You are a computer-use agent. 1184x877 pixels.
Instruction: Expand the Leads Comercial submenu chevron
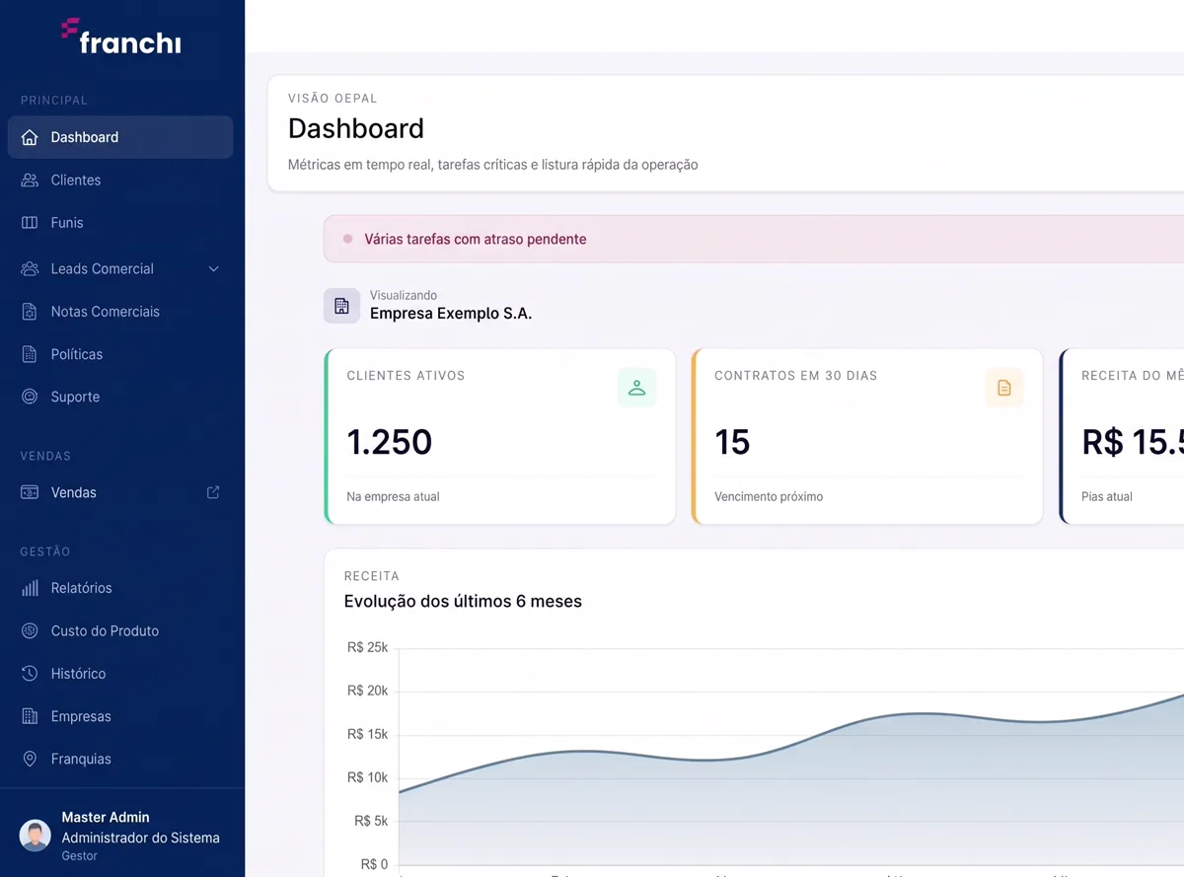[x=213, y=268]
